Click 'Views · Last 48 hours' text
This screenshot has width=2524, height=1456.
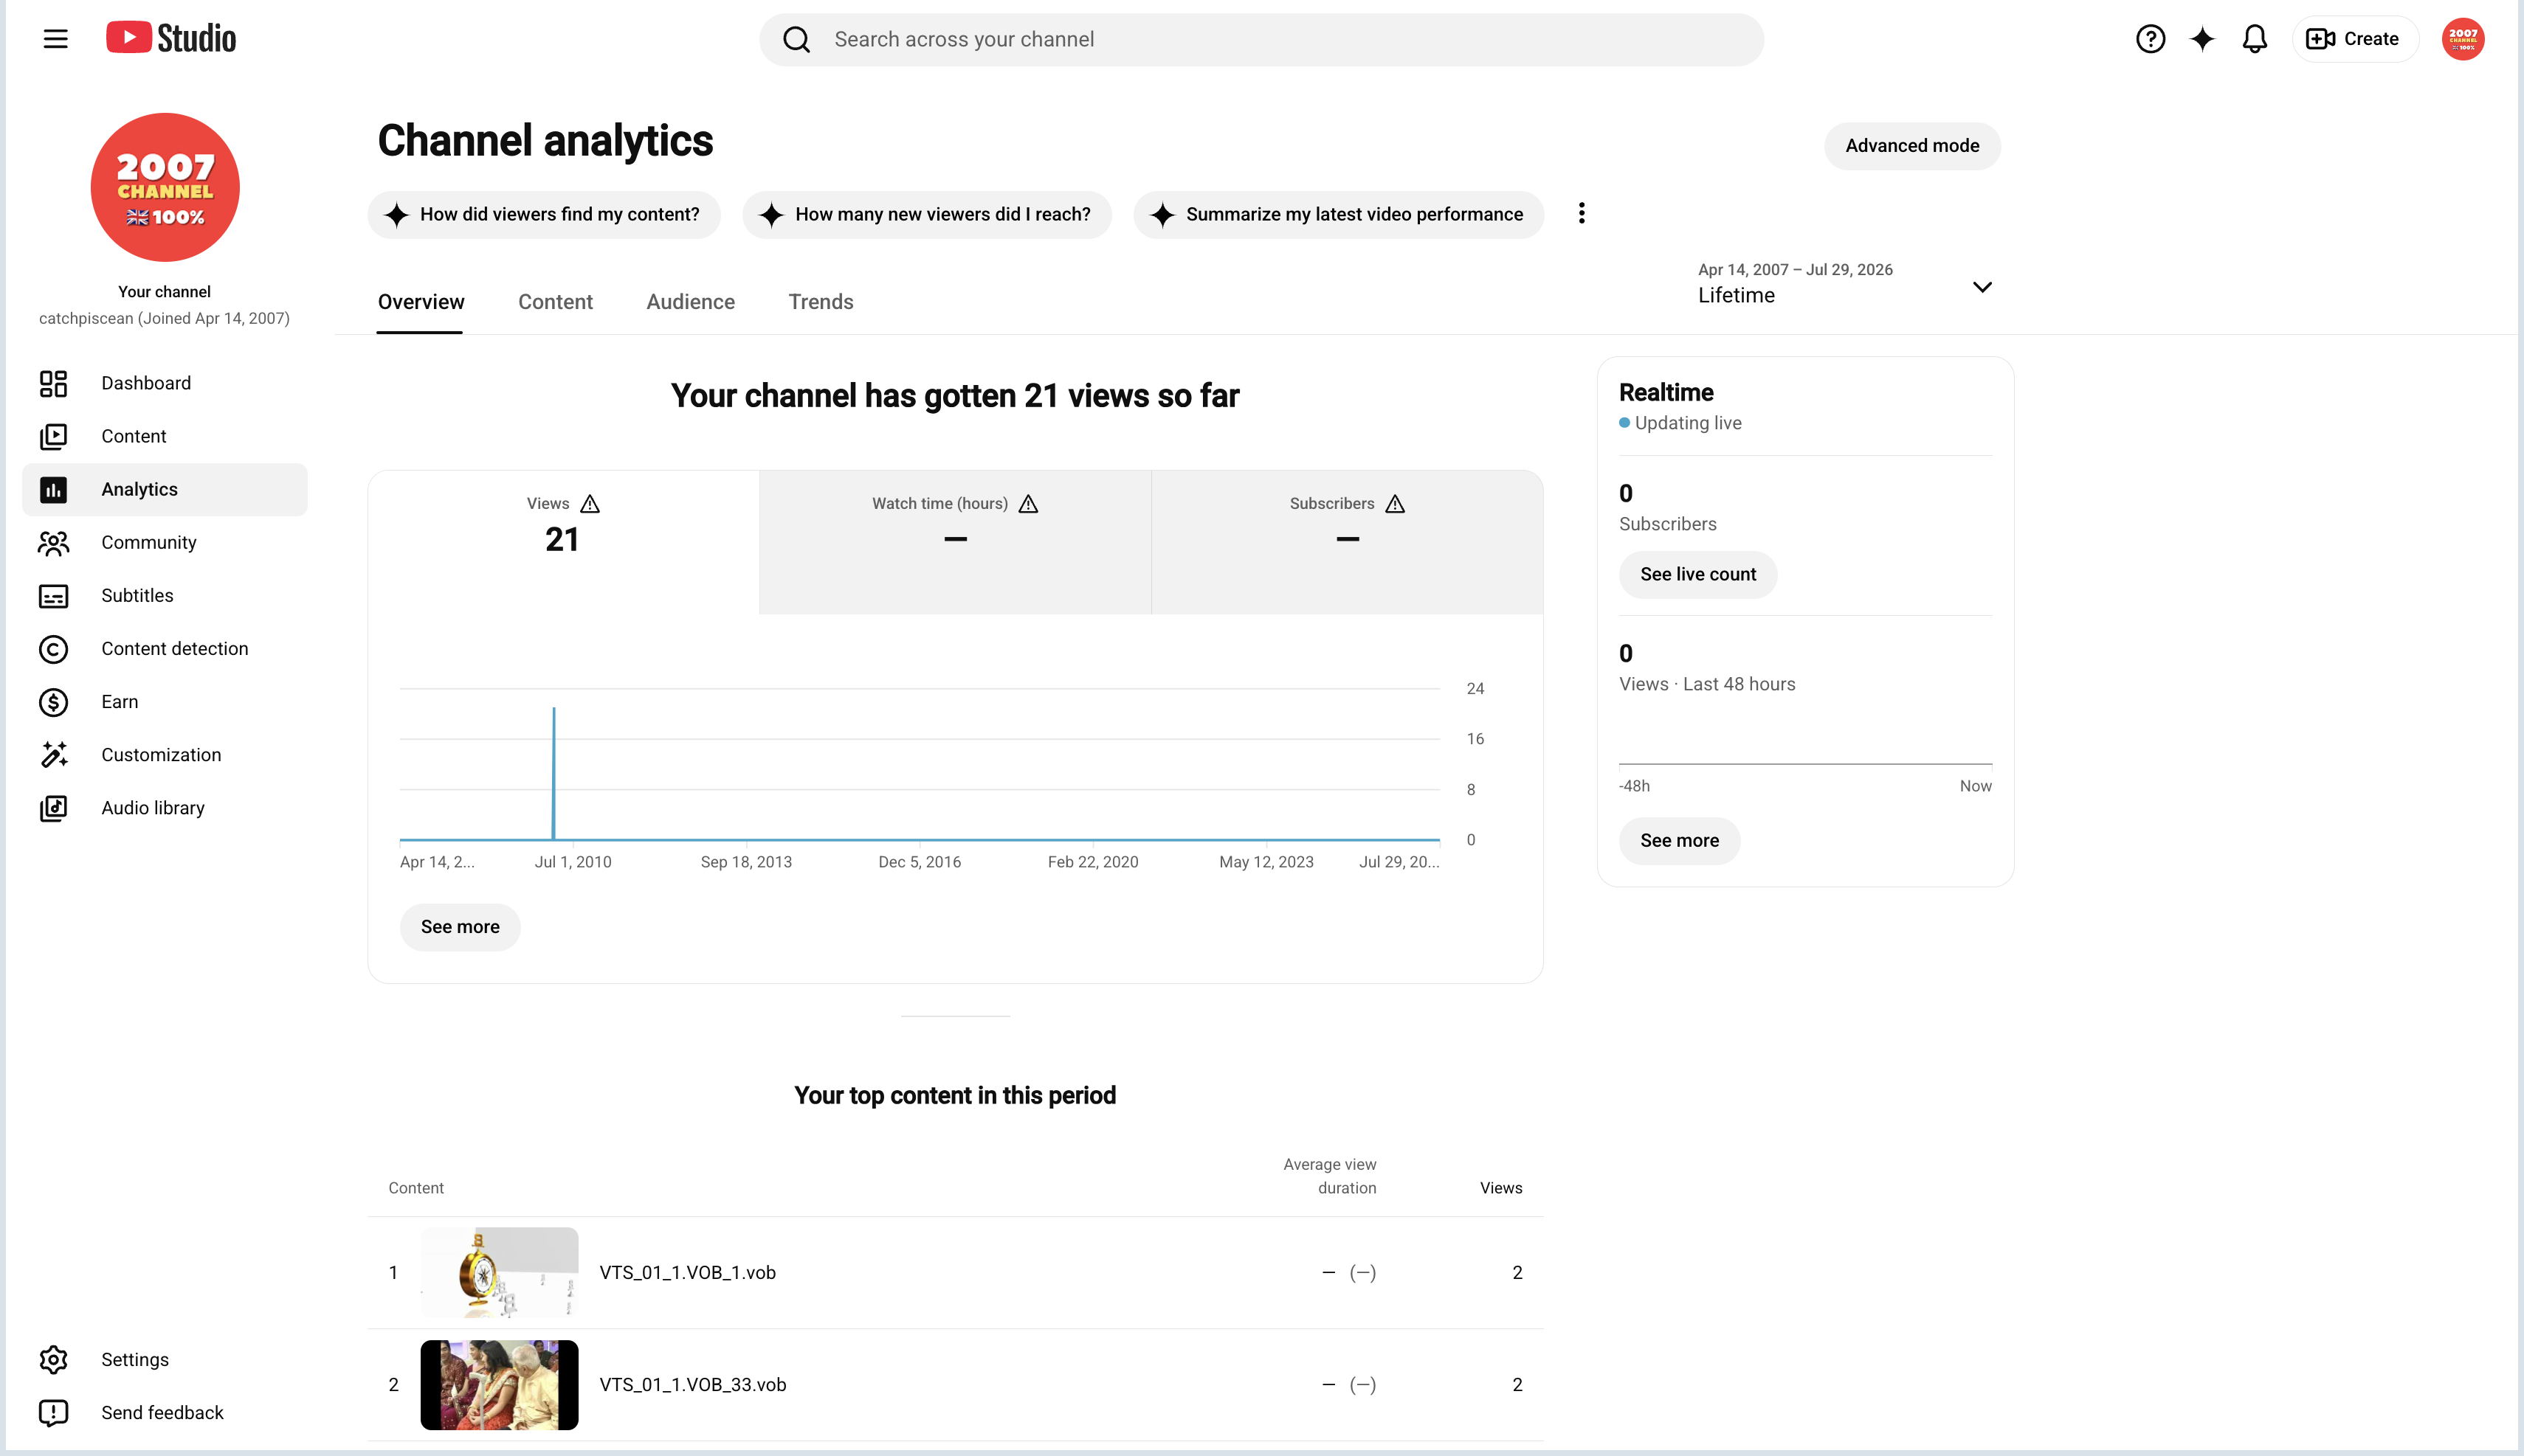point(1707,684)
